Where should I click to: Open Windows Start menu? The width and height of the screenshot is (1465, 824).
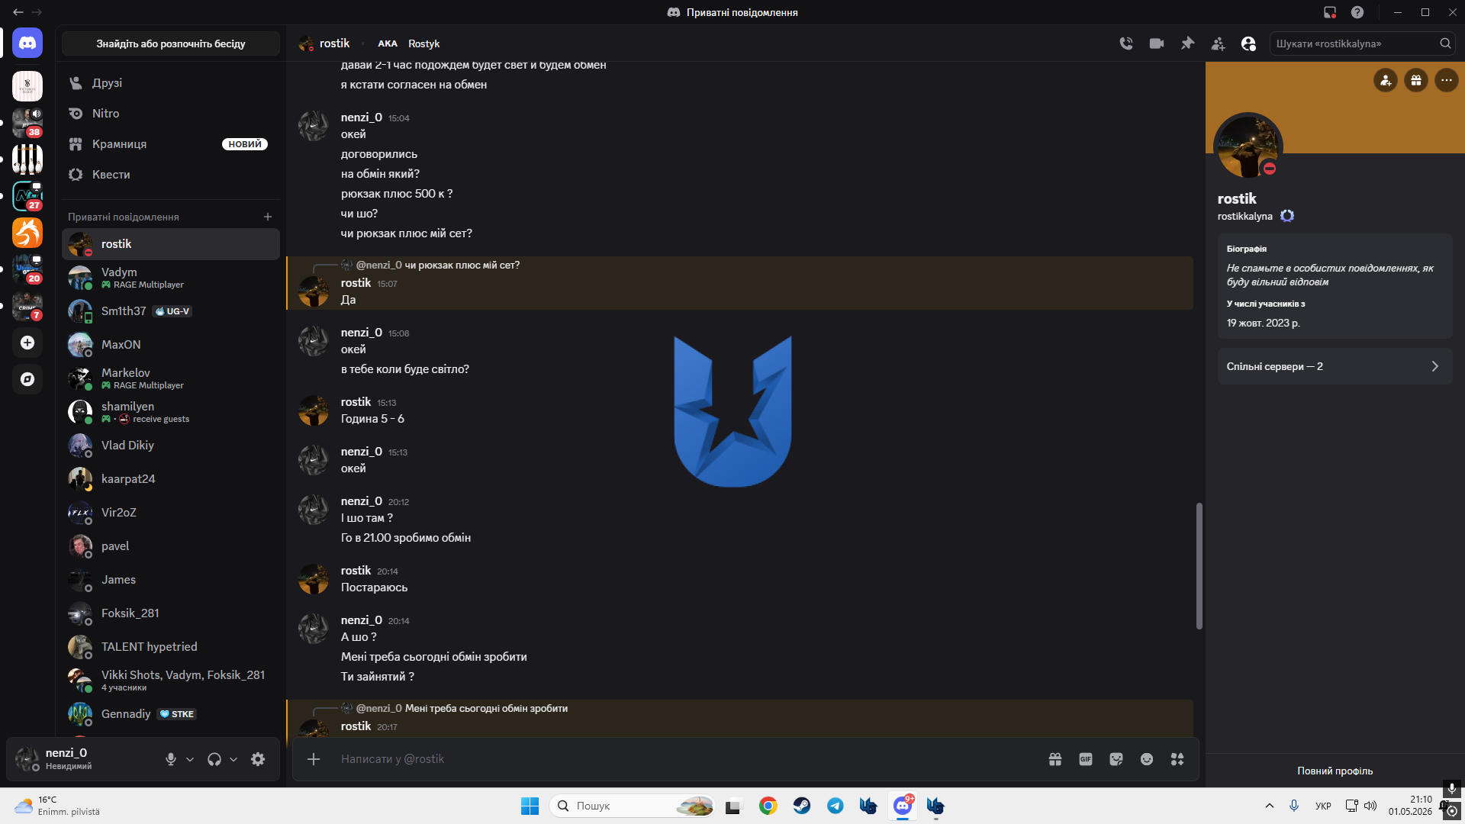pyautogui.click(x=530, y=806)
